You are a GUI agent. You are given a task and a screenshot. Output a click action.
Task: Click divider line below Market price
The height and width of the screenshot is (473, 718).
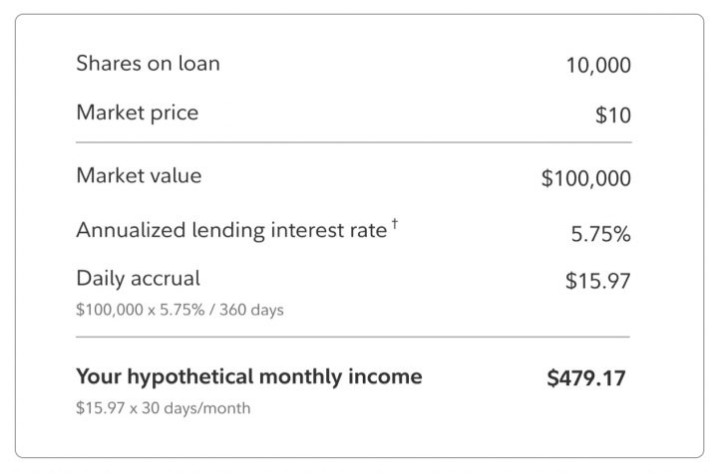354,142
